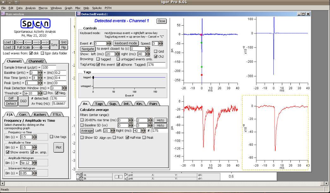This screenshot has width=330, height=193.
Task: Enable Show SD checkbox
Action: [x=82, y=137]
